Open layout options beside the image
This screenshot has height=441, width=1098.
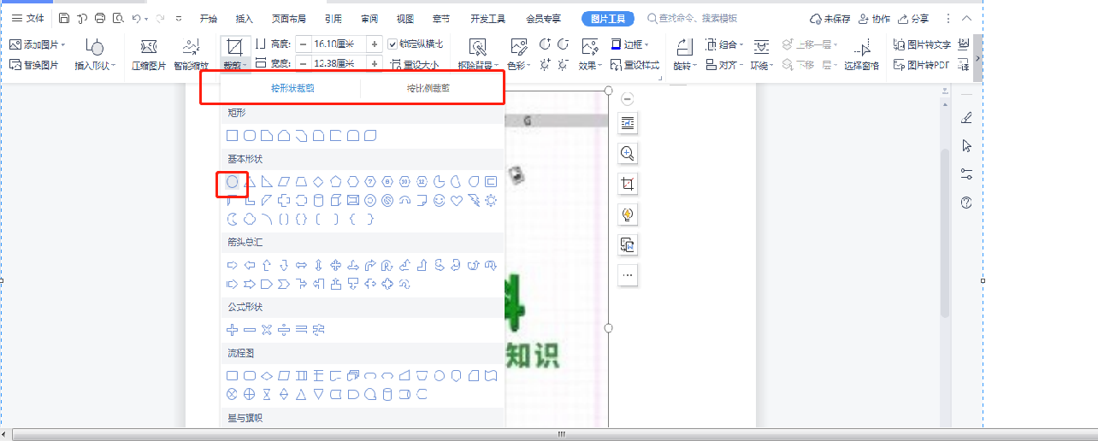click(628, 124)
